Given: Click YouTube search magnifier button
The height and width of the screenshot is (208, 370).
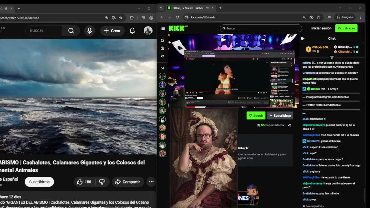Looking at the screenshot, I should tap(71, 31).
